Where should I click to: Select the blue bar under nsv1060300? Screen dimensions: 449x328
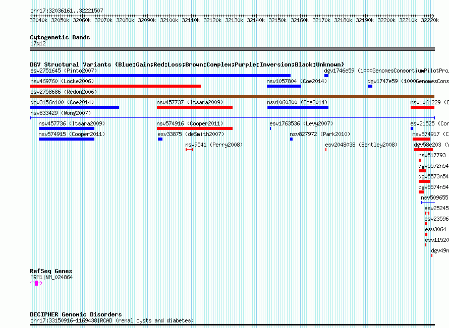(298, 107)
